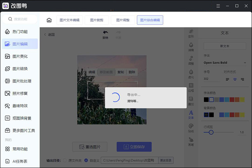This screenshot has width=252, height=168.
Task: Click the 撤销 undo arrow
Action: (106, 32)
